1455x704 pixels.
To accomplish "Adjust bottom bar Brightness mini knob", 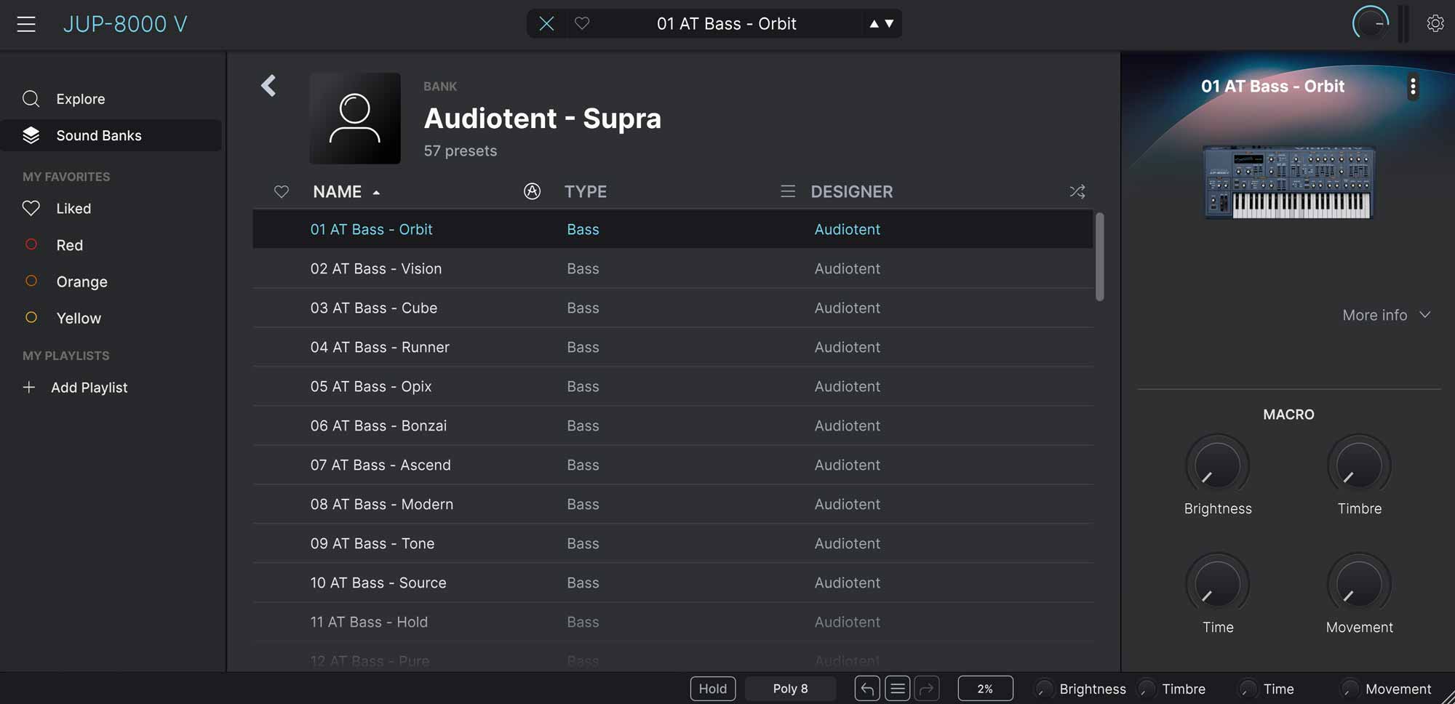I will [x=1044, y=689].
